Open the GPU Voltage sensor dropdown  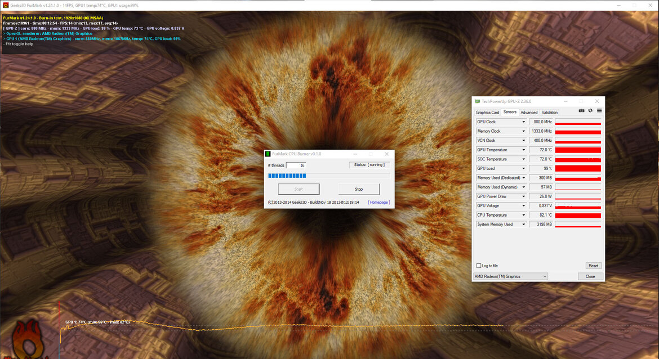[524, 206]
